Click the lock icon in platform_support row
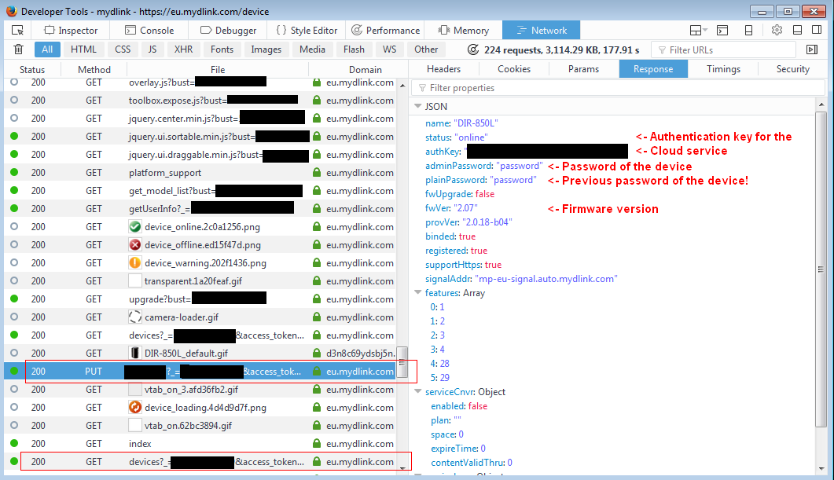Image resolution: width=834 pixels, height=480 pixels. (317, 172)
